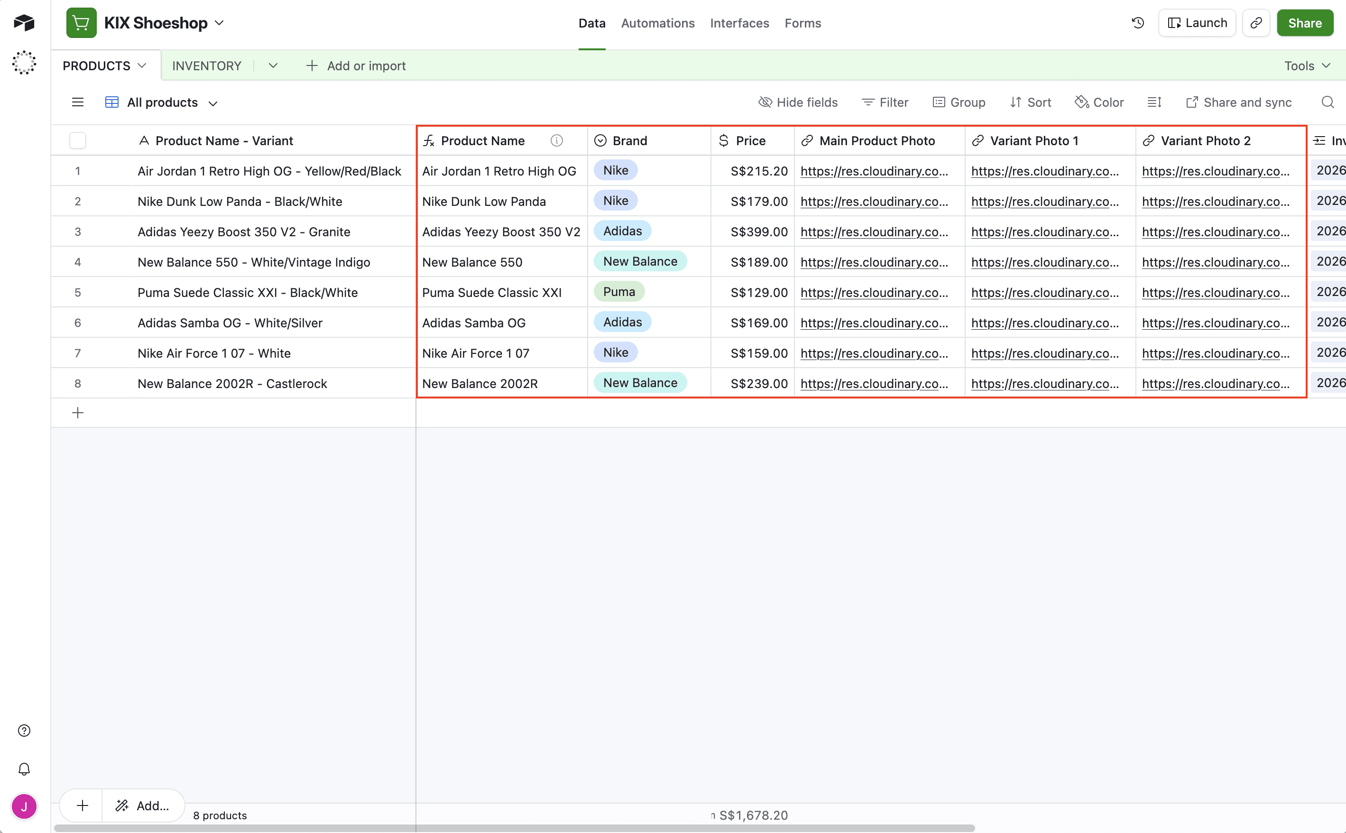The image size is (1346, 833).
Task: Toggle Hide fields for the view
Action: coord(798,102)
